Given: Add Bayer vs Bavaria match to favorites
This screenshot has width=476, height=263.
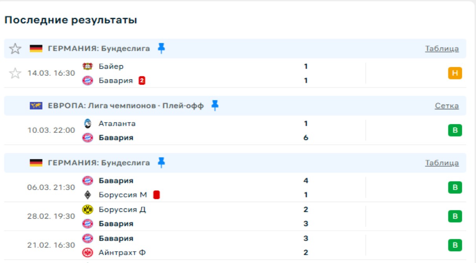Looking at the screenshot, I should (15, 73).
